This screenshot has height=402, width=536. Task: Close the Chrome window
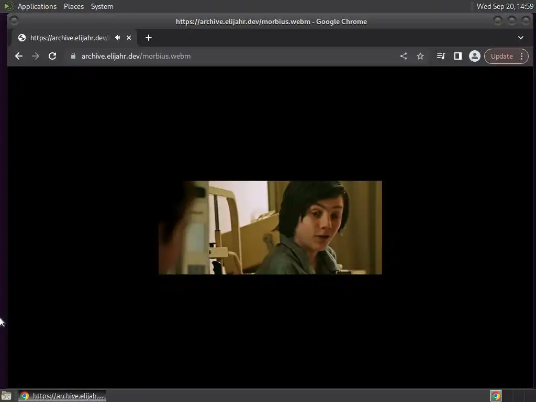pos(526,21)
